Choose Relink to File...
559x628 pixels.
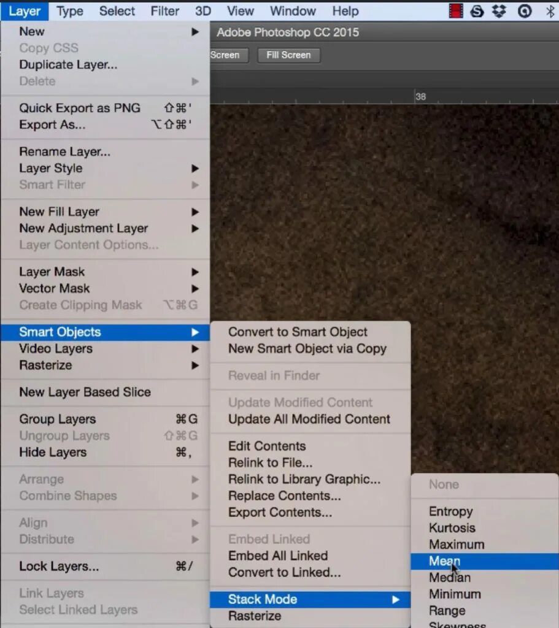(x=310, y=462)
